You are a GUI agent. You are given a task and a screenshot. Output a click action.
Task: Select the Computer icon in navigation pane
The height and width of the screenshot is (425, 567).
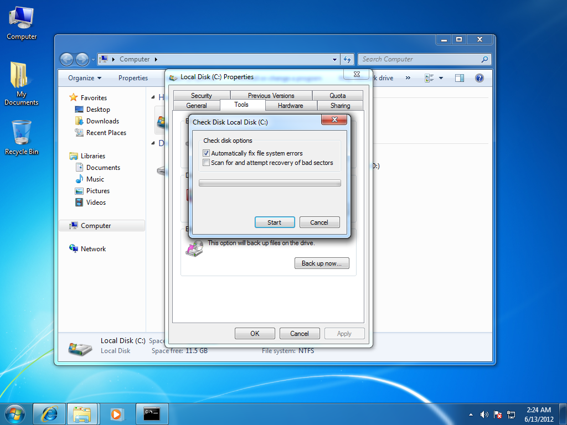(x=95, y=225)
